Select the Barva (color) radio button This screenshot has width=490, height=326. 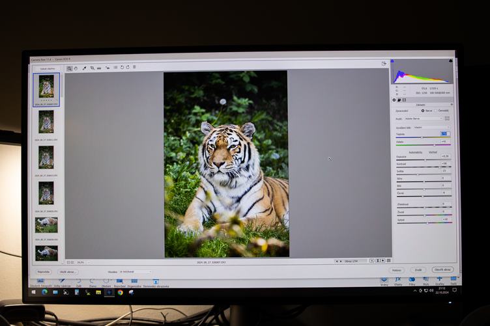click(x=423, y=111)
